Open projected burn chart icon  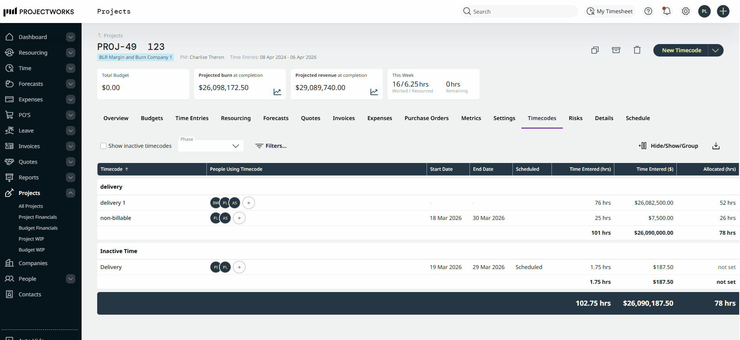click(x=277, y=92)
